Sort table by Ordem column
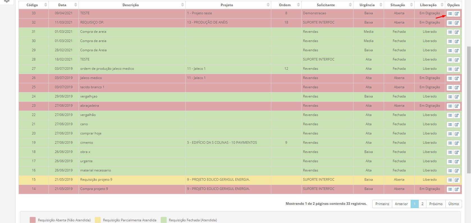 [x=286, y=5]
